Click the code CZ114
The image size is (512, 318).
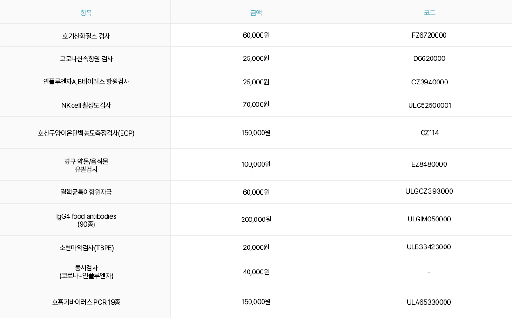(x=430, y=133)
